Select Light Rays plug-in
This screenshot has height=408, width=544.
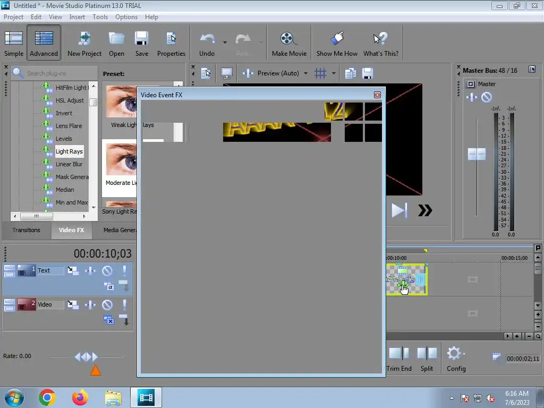pos(69,151)
